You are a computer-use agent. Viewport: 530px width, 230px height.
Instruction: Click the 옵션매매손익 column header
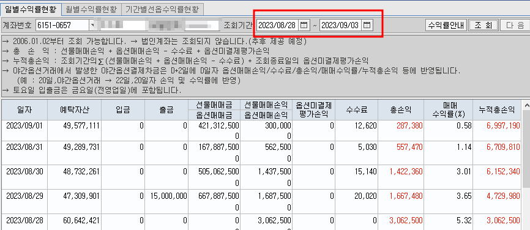(x=266, y=115)
